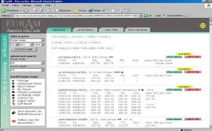This screenshot has height=131, width=212.
Task: Click show details for Affinia Fifty
Action: (174, 57)
